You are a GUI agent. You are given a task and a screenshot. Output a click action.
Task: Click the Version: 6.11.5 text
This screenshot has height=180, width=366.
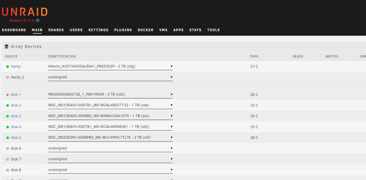pyautogui.click(x=22, y=20)
